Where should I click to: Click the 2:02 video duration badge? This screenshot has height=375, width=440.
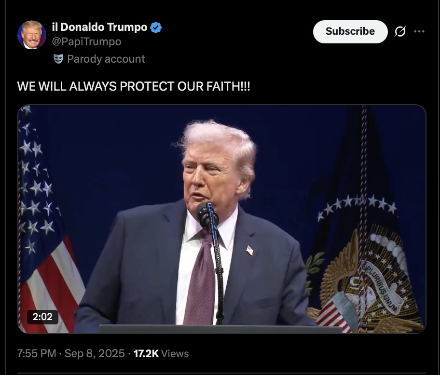pyautogui.click(x=42, y=317)
